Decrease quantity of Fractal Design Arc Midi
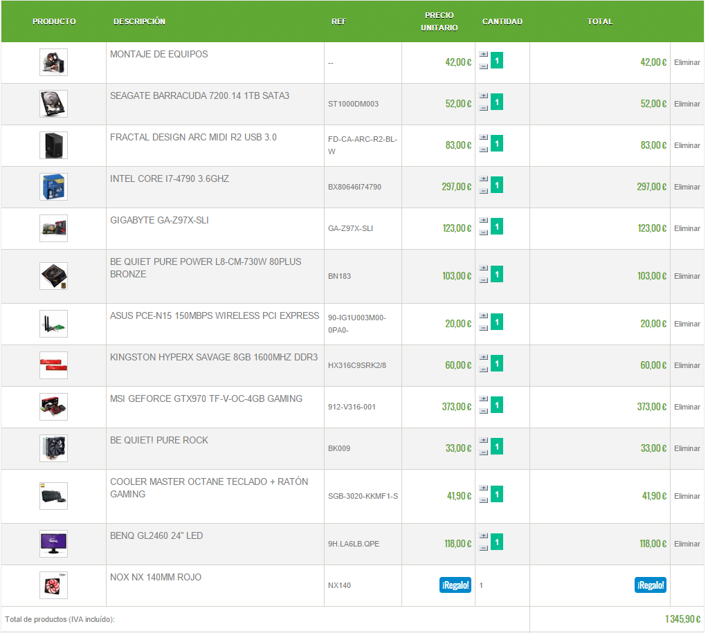 click(x=484, y=149)
